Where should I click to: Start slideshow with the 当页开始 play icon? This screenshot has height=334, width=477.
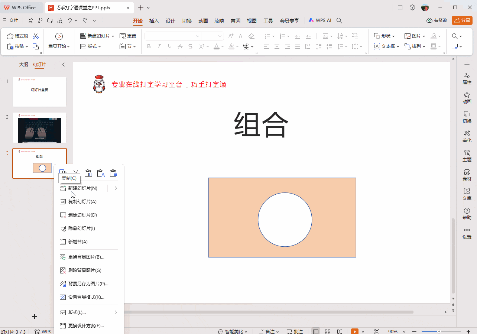(x=59, y=36)
